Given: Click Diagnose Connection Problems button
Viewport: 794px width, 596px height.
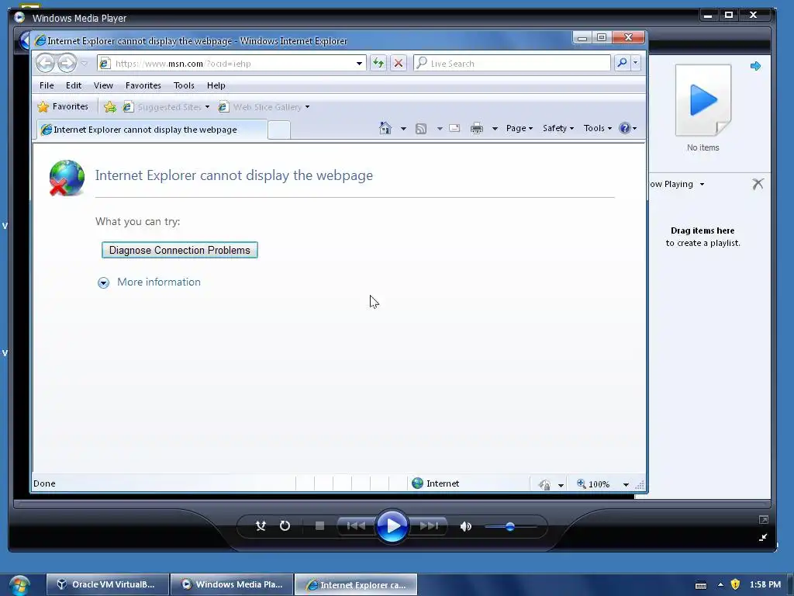Looking at the screenshot, I should pyautogui.click(x=180, y=250).
